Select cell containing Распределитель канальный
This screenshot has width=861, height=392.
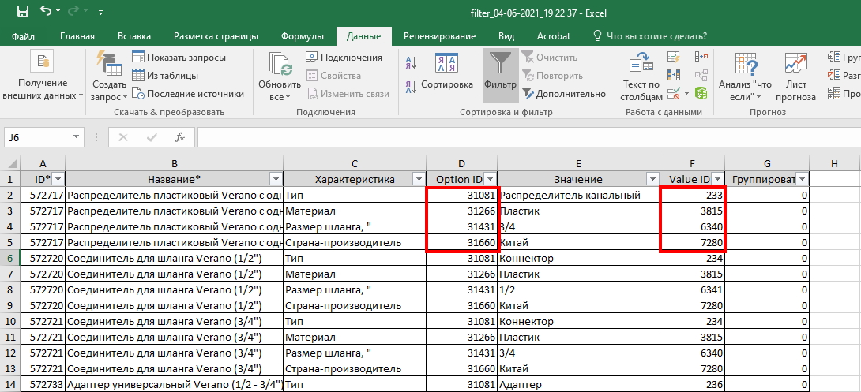578,195
